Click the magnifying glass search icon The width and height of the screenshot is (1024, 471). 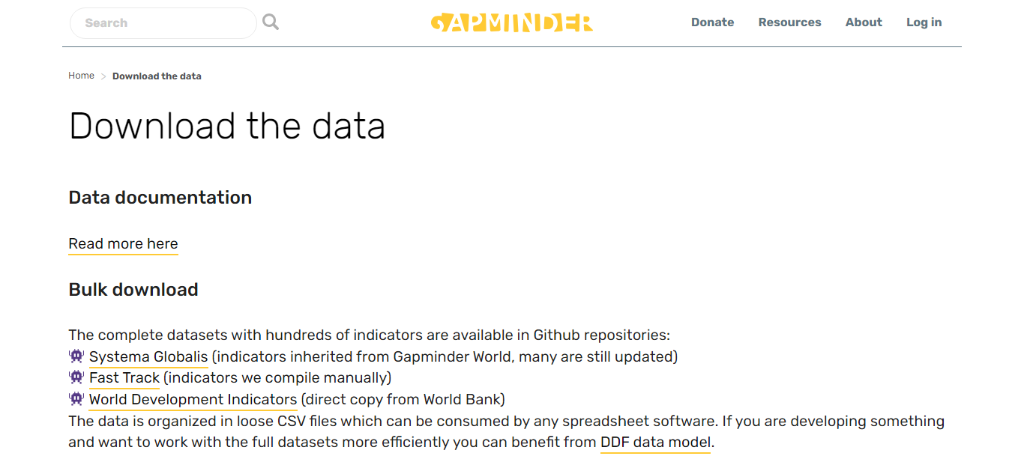pyautogui.click(x=271, y=22)
